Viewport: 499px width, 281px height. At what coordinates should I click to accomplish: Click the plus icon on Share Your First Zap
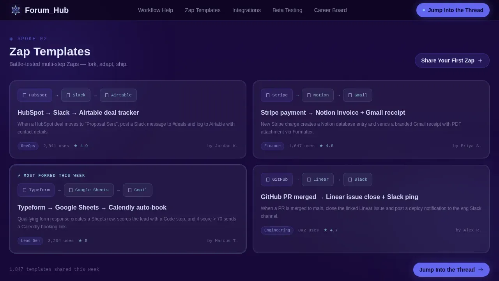click(480, 60)
